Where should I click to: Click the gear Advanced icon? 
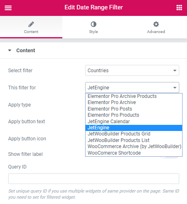pyautogui.click(x=156, y=24)
